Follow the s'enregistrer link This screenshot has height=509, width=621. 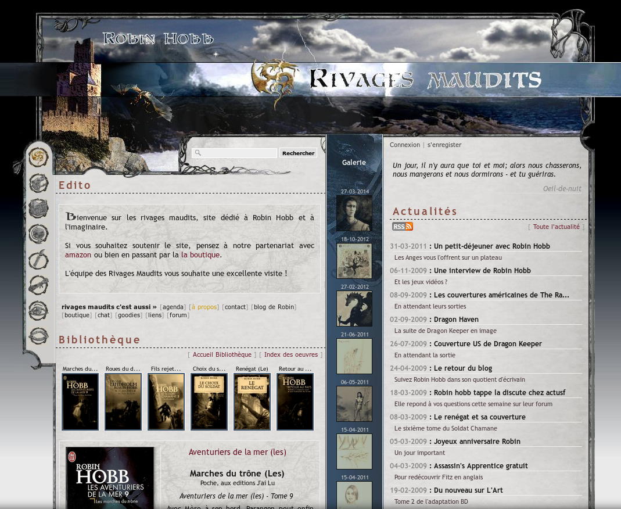pyautogui.click(x=444, y=145)
